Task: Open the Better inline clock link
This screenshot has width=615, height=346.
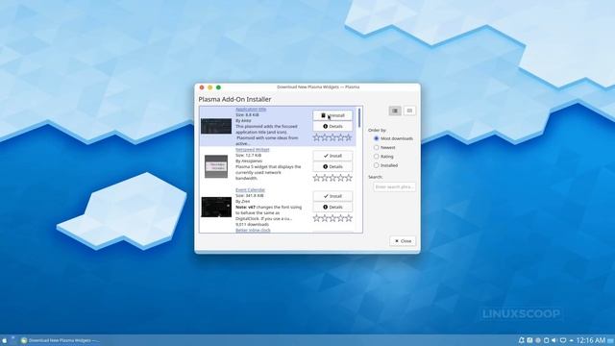Action: (x=253, y=231)
